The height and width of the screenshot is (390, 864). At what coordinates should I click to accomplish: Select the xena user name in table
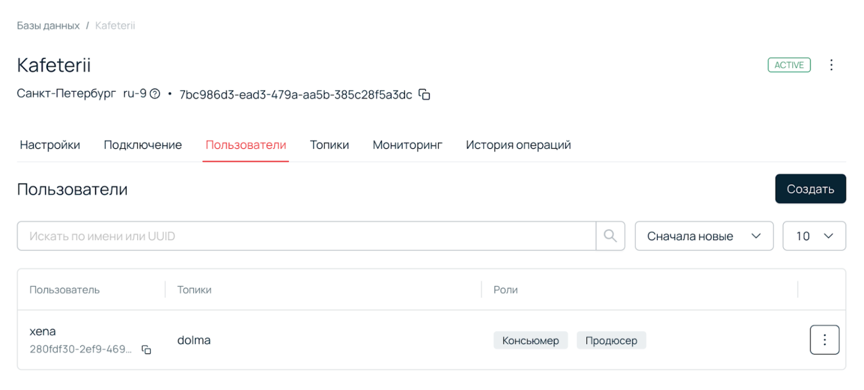click(42, 331)
